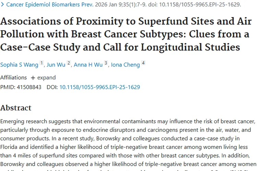Open author Jun Wu's link

pyautogui.click(x=56, y=65)
